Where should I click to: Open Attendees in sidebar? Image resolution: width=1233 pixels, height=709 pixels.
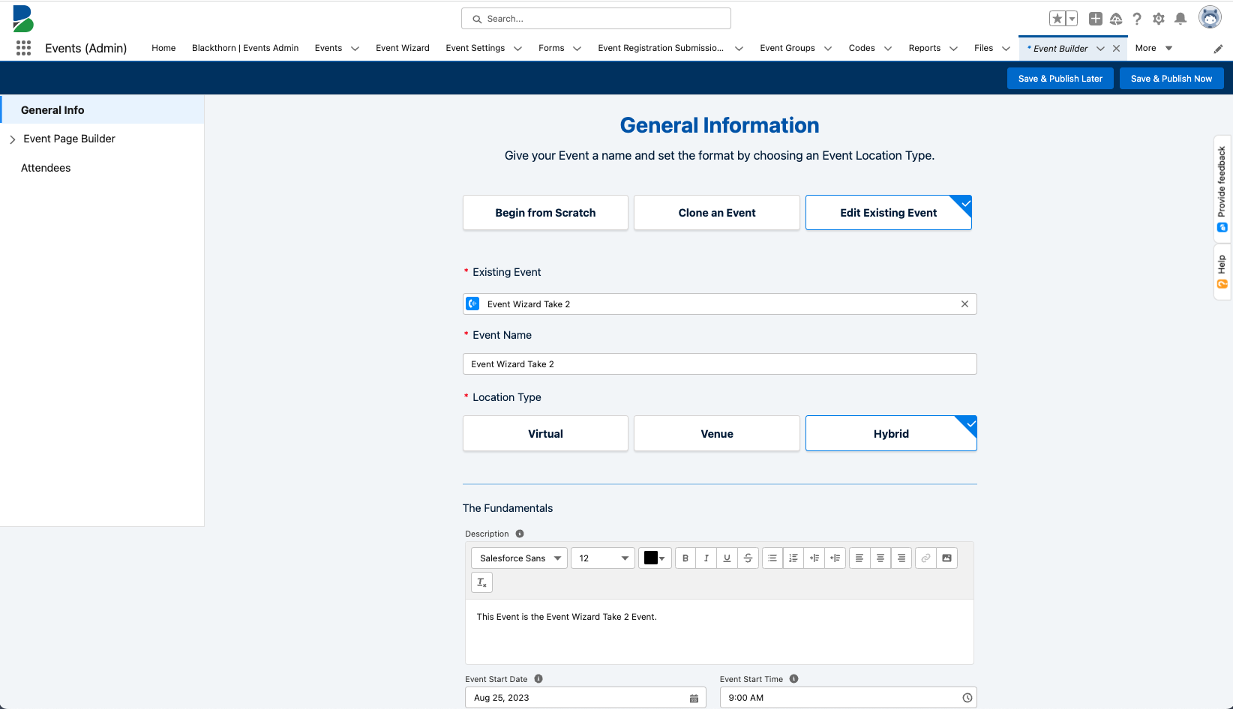(46, 168)
